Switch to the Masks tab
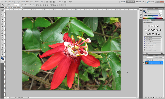Image resolution: width=165 pixels, height=99 pixels. click(x=153, y=20)
